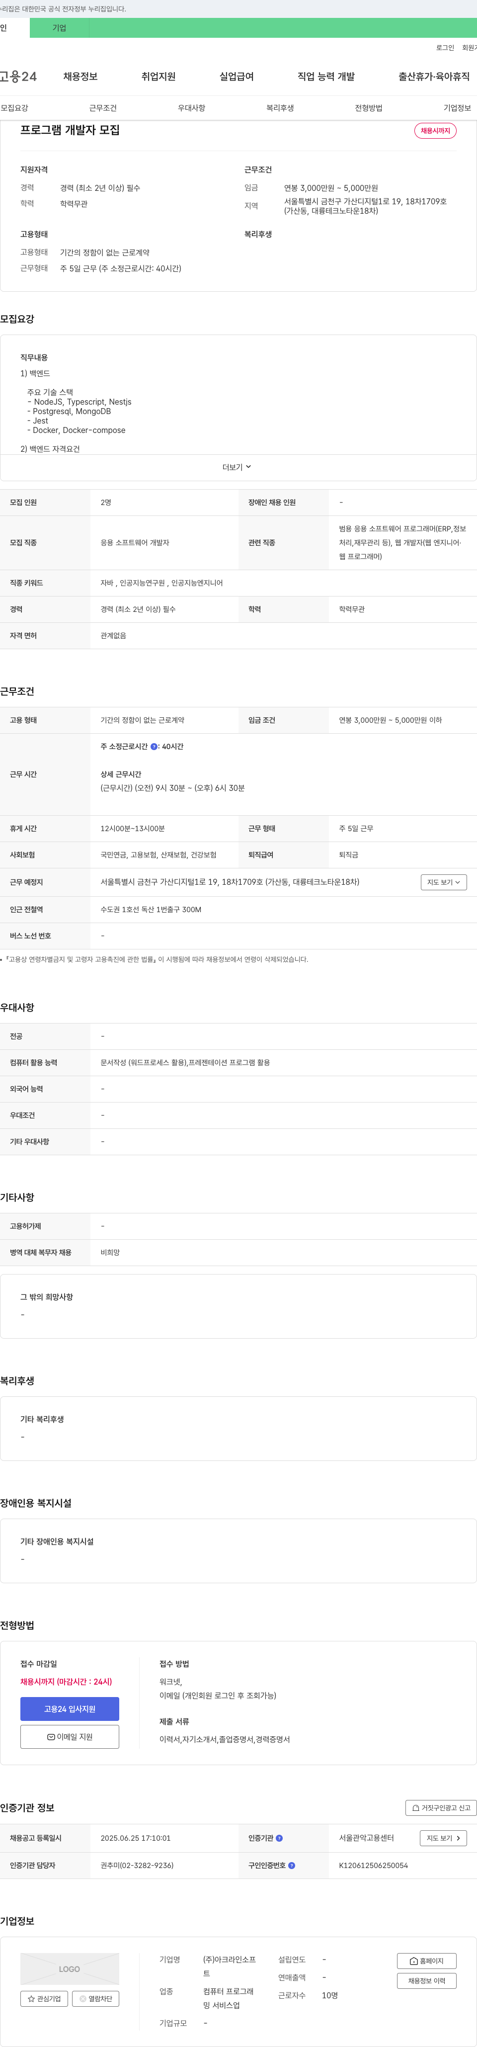
Task: Click 12시00분~13시00분 break time cell
Action: (133, 829)
